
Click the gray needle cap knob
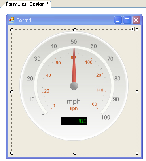point(74,86)
